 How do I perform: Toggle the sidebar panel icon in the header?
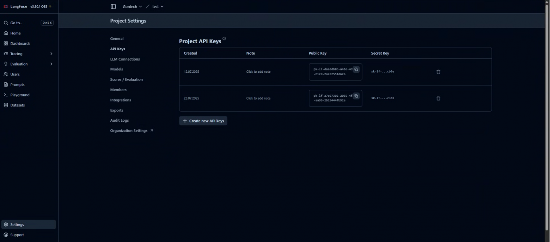click(113, 7)
